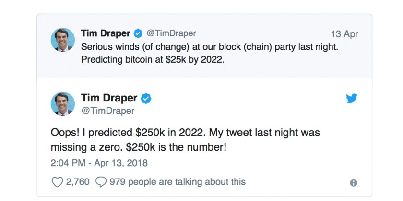Click the "Oops! I predicted $250k" tweet text
The width and height of the screenshot is (403, 201).
[x=185, y=133]
